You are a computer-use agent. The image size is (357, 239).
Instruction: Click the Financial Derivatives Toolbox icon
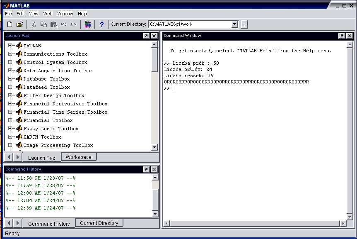(x=19, y=104)
